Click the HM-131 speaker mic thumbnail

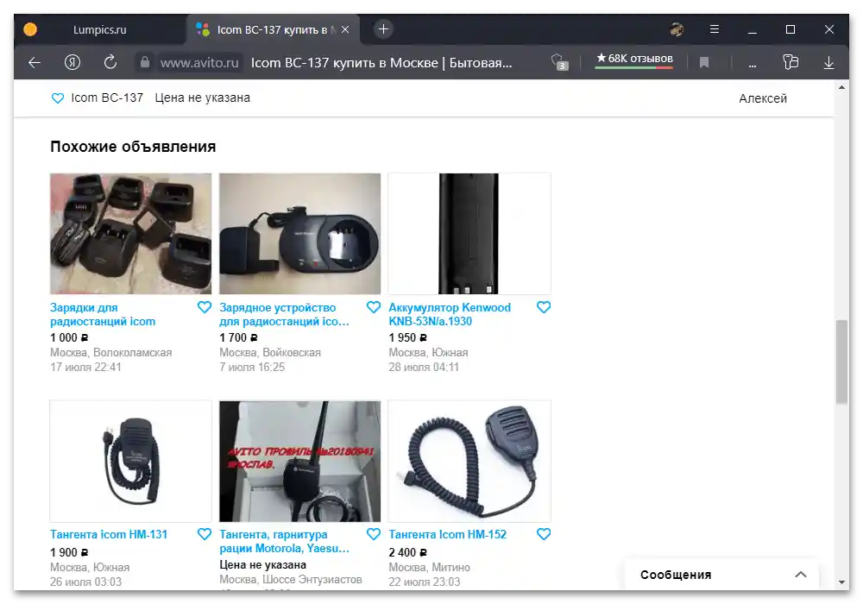[x=130, y=461]
